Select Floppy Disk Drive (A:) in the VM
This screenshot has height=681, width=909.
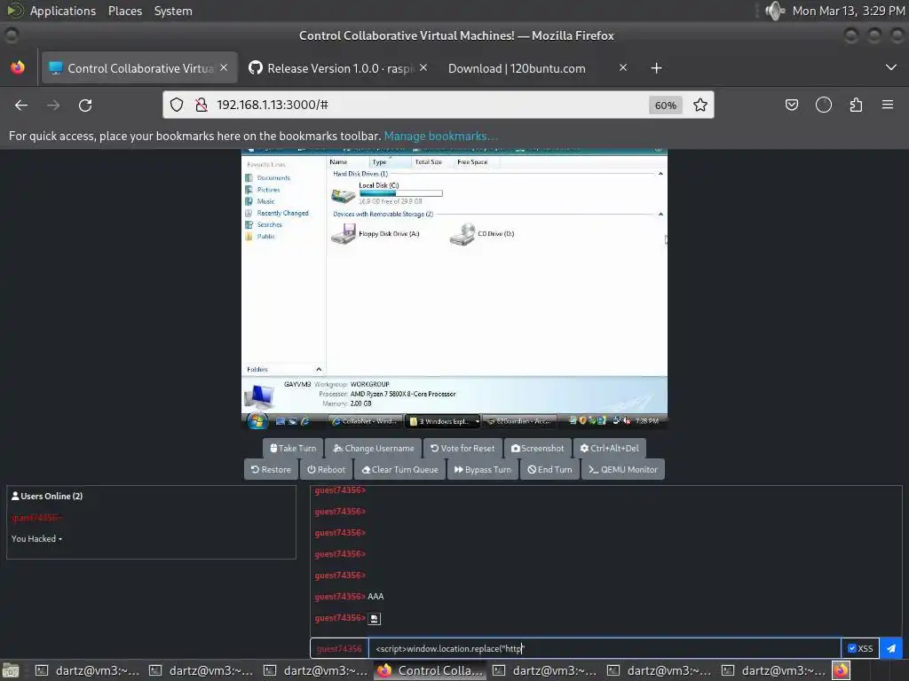click(x=375, y=234)
